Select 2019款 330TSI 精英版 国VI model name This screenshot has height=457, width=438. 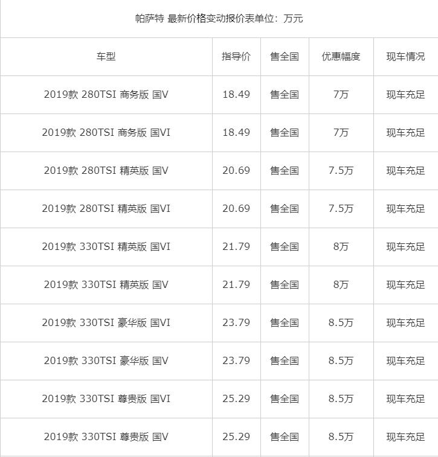(106, 247)
